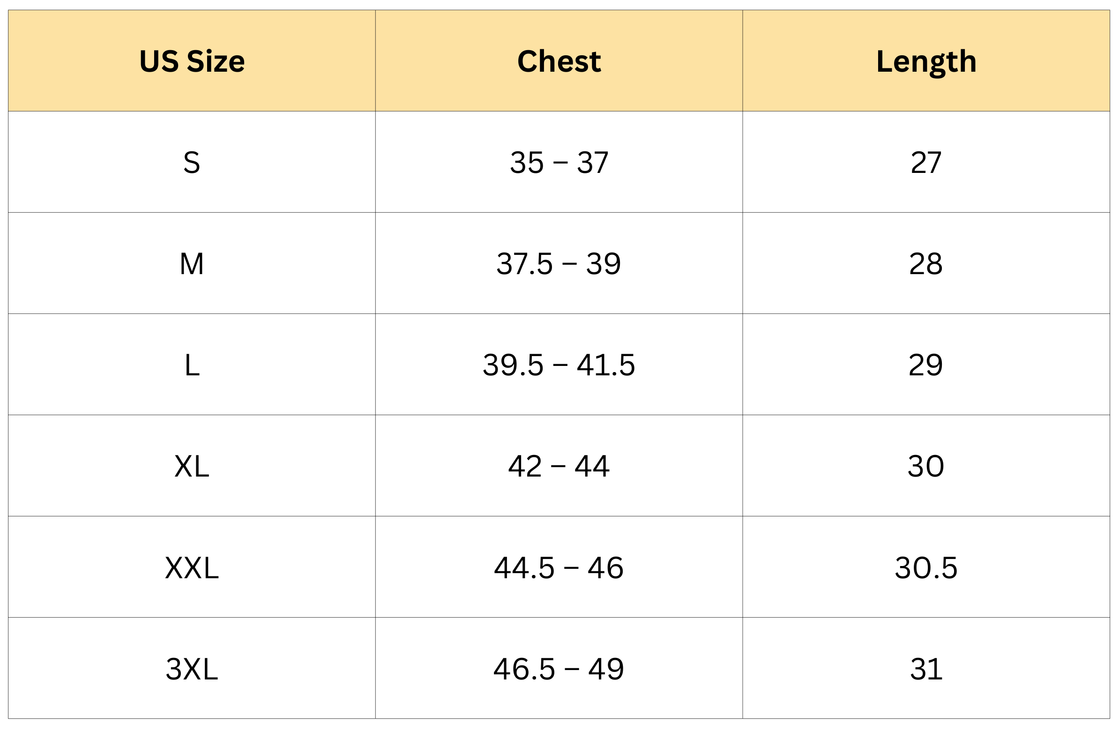
Task: Click the chest value 44.5 – 46
Action: [559, 568]
